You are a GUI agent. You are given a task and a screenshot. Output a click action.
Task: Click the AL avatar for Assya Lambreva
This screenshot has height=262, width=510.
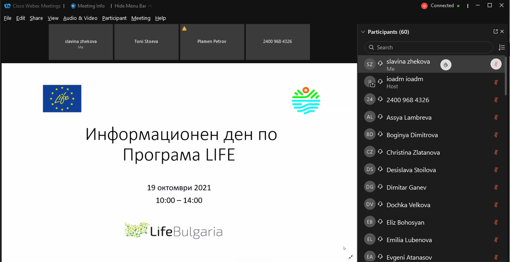(x=370, y=117)
